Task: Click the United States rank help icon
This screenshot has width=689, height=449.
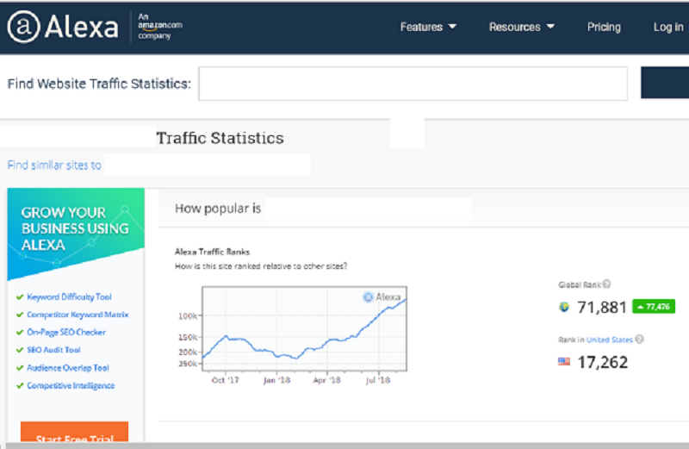Action: pos(639,340)
